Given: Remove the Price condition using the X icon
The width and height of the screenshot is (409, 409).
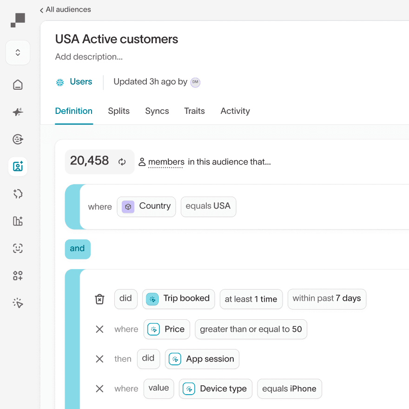Looking at the screenshot, I should point(99,329).
